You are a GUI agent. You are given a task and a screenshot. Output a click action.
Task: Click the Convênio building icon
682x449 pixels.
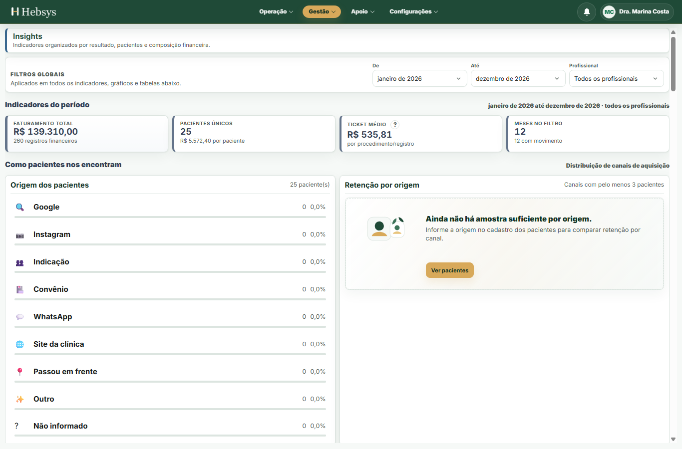[x=20, y=289]
